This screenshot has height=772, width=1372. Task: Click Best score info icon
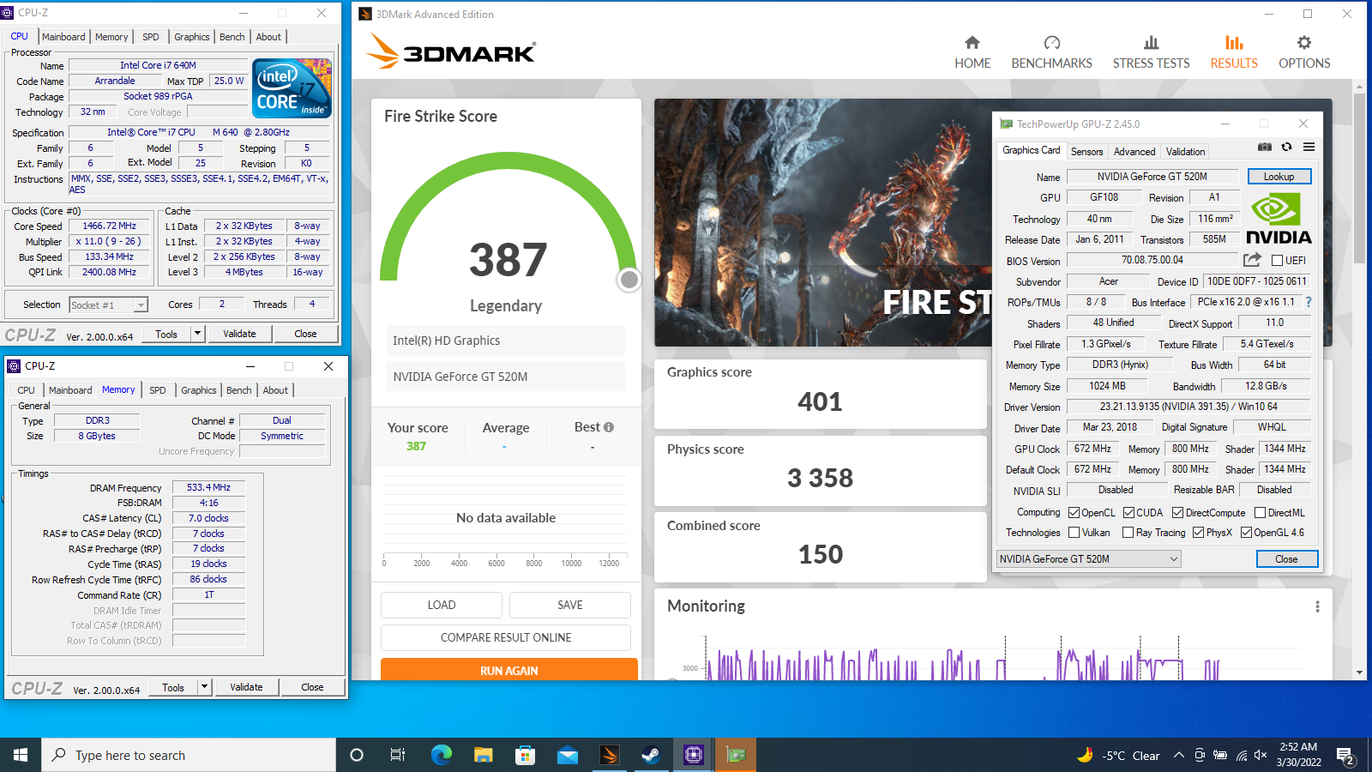coord(609,427)
